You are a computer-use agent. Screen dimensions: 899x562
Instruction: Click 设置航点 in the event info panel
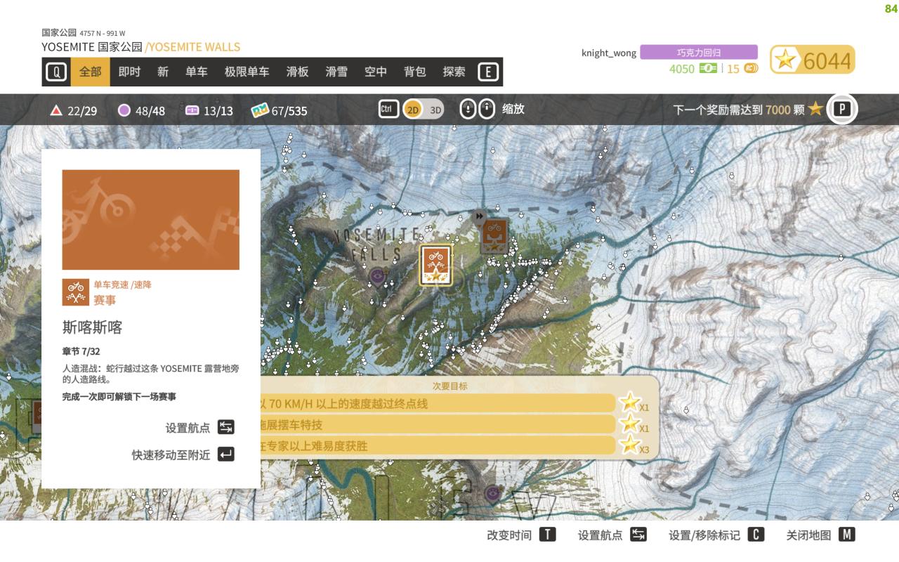coord(188,427)
